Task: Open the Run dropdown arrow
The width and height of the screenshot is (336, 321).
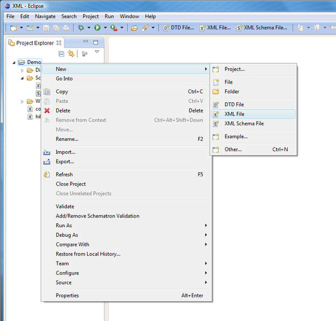Action: 105,28
